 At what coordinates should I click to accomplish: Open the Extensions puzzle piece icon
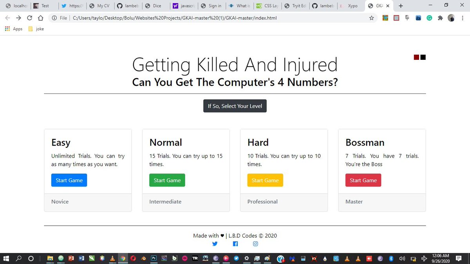[440, 18]
